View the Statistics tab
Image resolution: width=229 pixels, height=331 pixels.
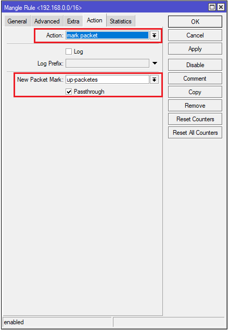[121, 21]
